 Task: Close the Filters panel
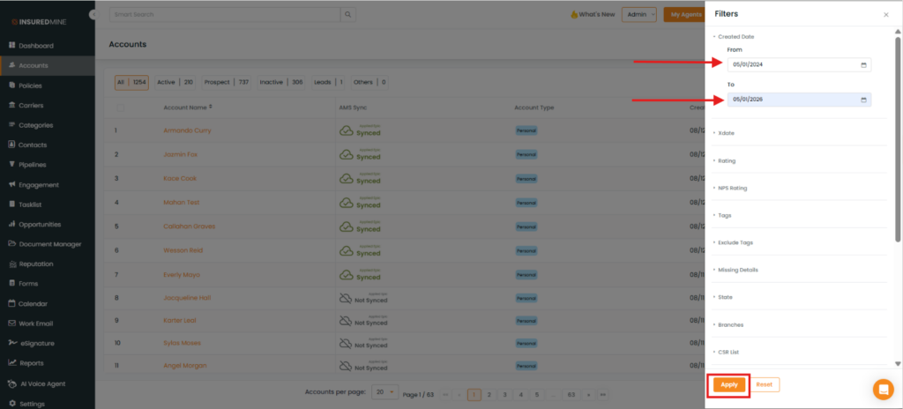click(885, 15)
